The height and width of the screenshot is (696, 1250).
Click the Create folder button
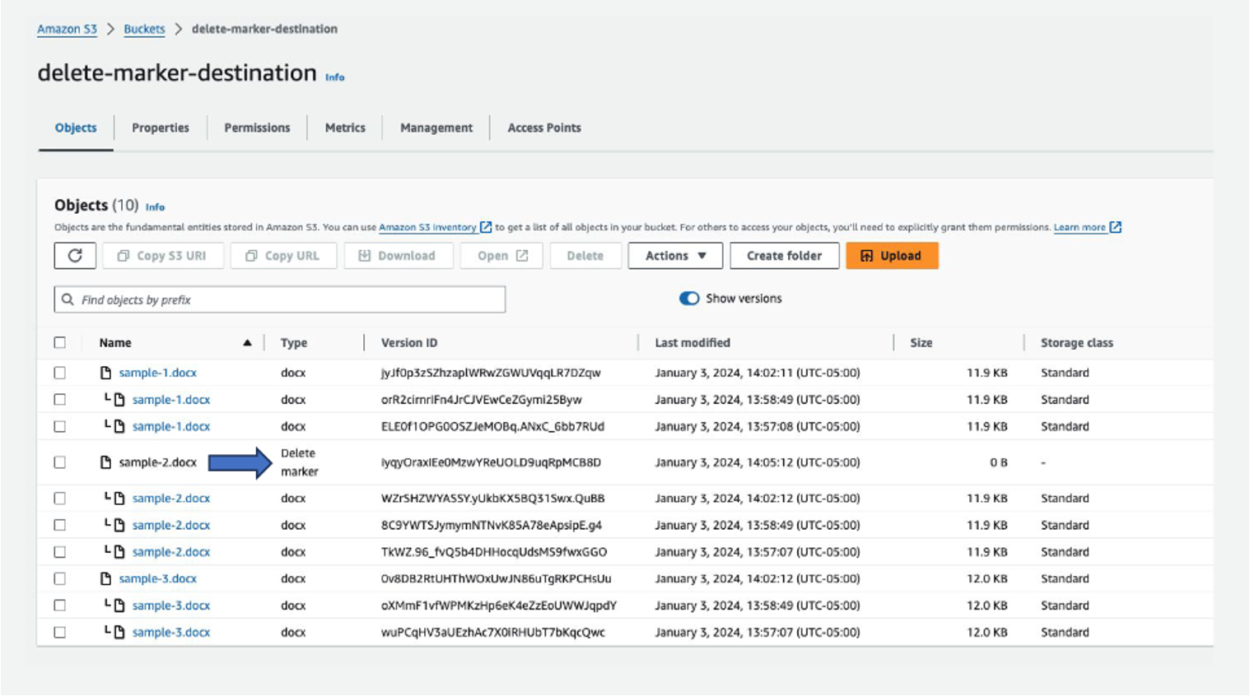coord(784,256)
